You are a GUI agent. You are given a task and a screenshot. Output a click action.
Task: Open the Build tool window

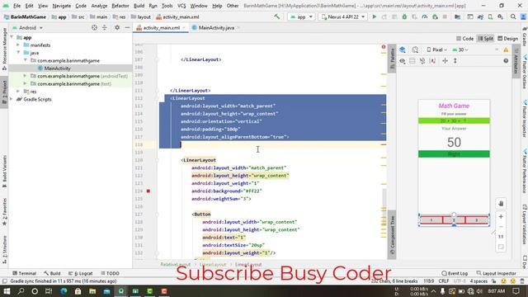point(52,273)
